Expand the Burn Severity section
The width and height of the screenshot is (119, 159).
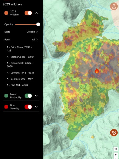tap(36, 107)
